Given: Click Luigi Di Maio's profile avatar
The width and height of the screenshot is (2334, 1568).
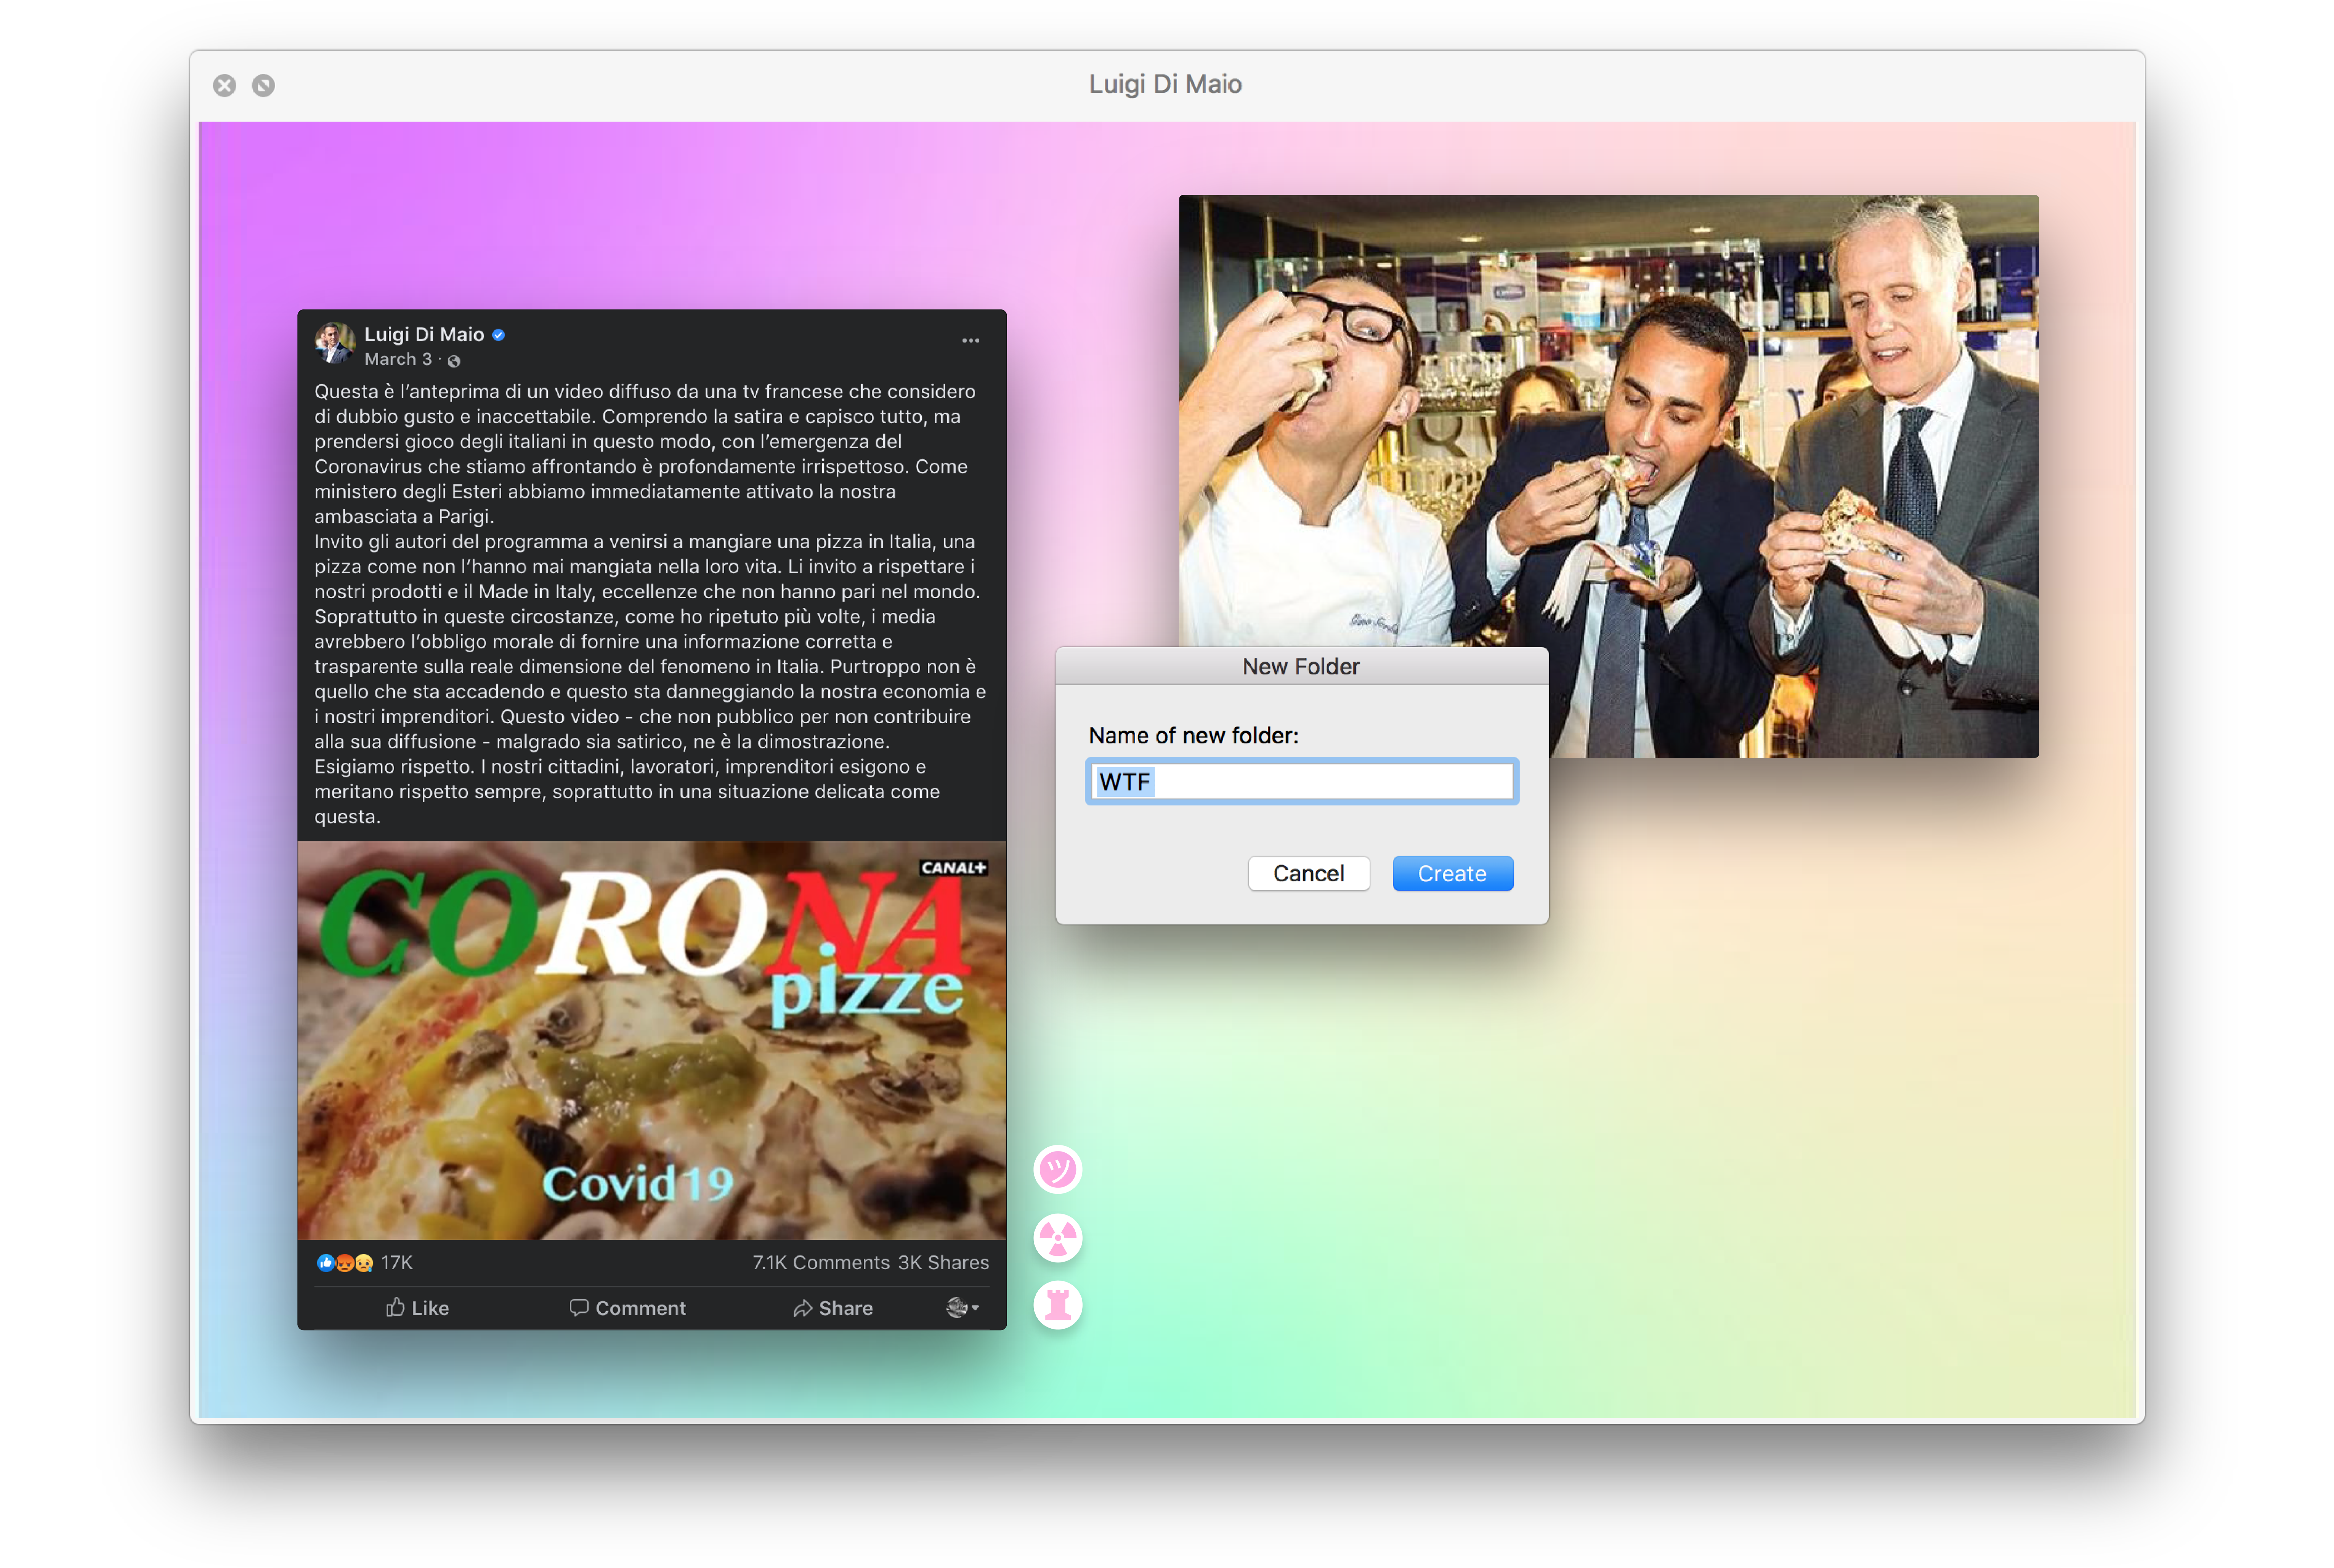Looking at the screenshot, I should [x=334, y=343].
